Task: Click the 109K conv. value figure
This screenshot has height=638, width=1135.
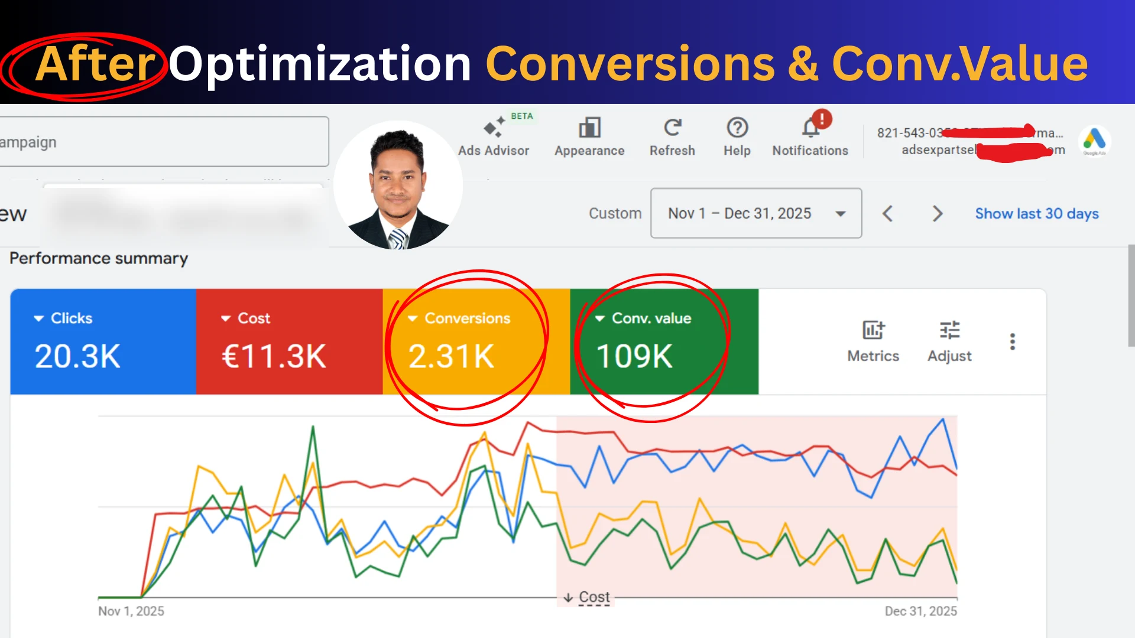Action: (x=634, y=357)
